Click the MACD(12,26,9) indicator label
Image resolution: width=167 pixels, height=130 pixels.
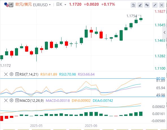coord(32,100)
